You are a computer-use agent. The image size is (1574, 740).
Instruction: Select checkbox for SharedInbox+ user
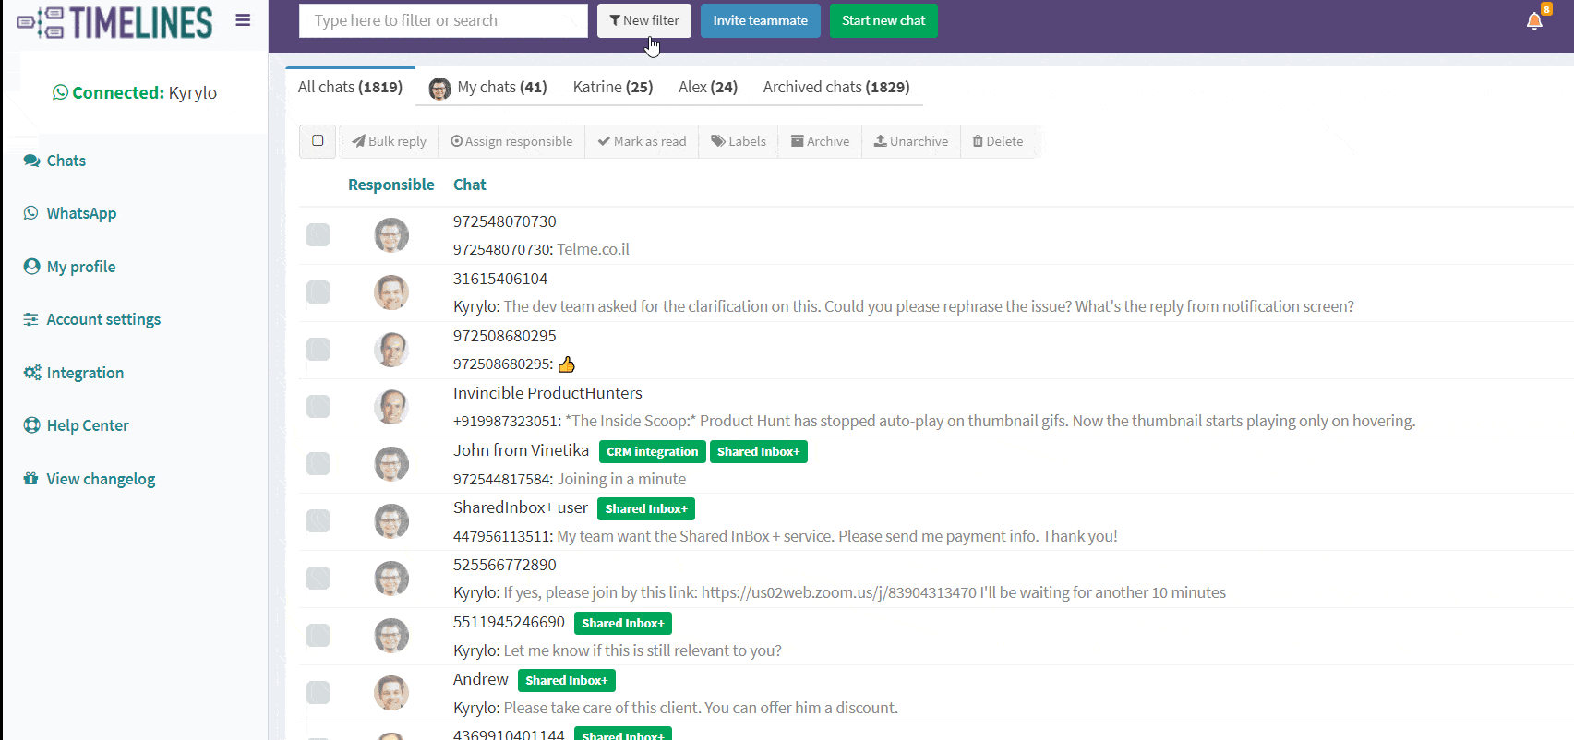(x=318, y=521)
